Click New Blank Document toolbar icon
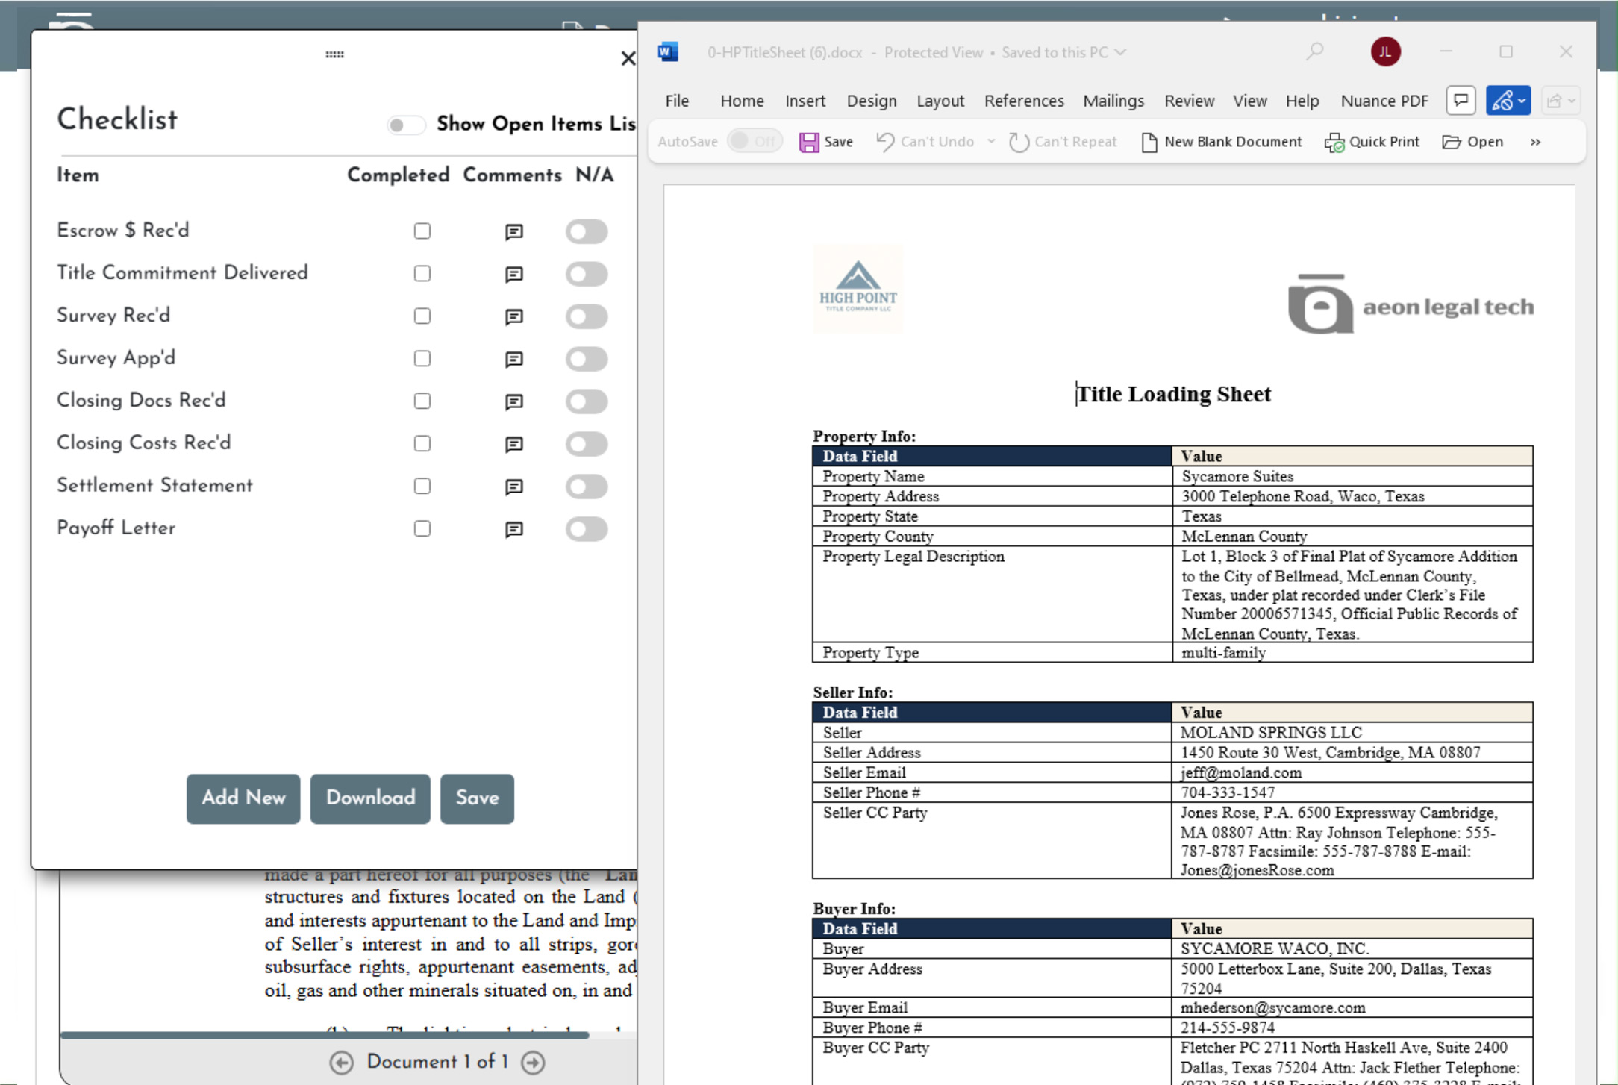1618x1085 pixels. point(1149,142)
